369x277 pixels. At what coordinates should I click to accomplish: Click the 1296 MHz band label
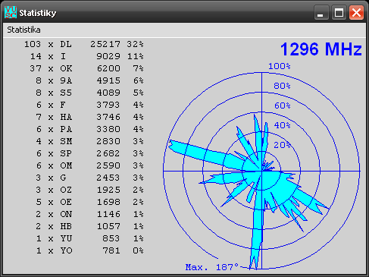(x=321, y=49)
